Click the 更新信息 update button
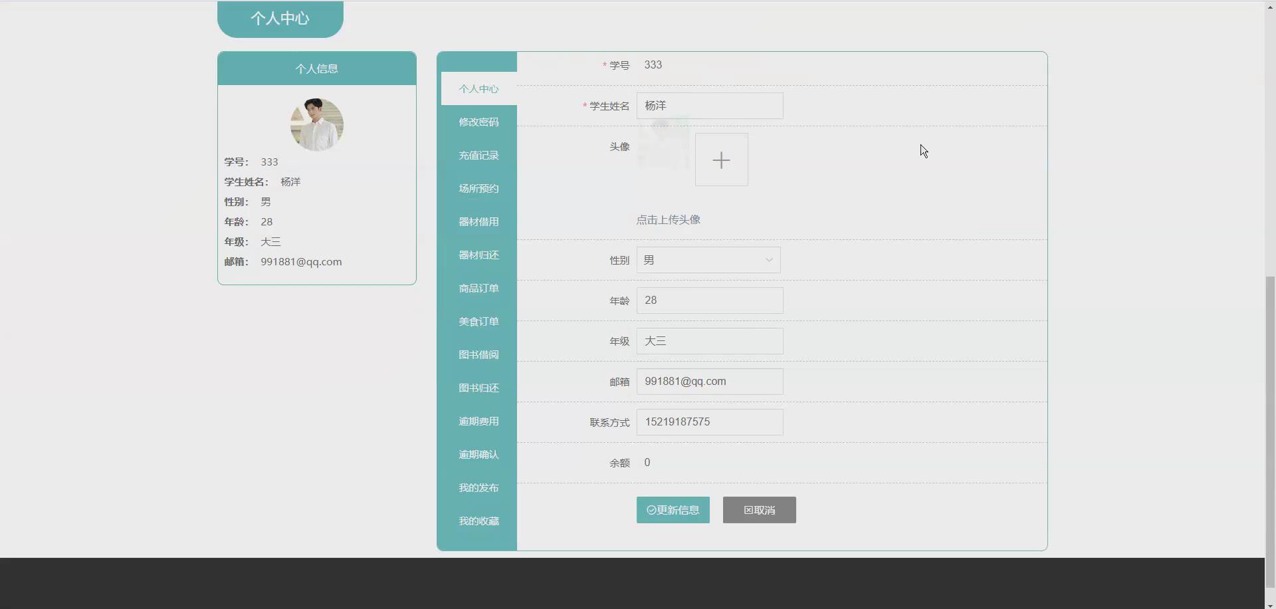 [x=673, y=510]
